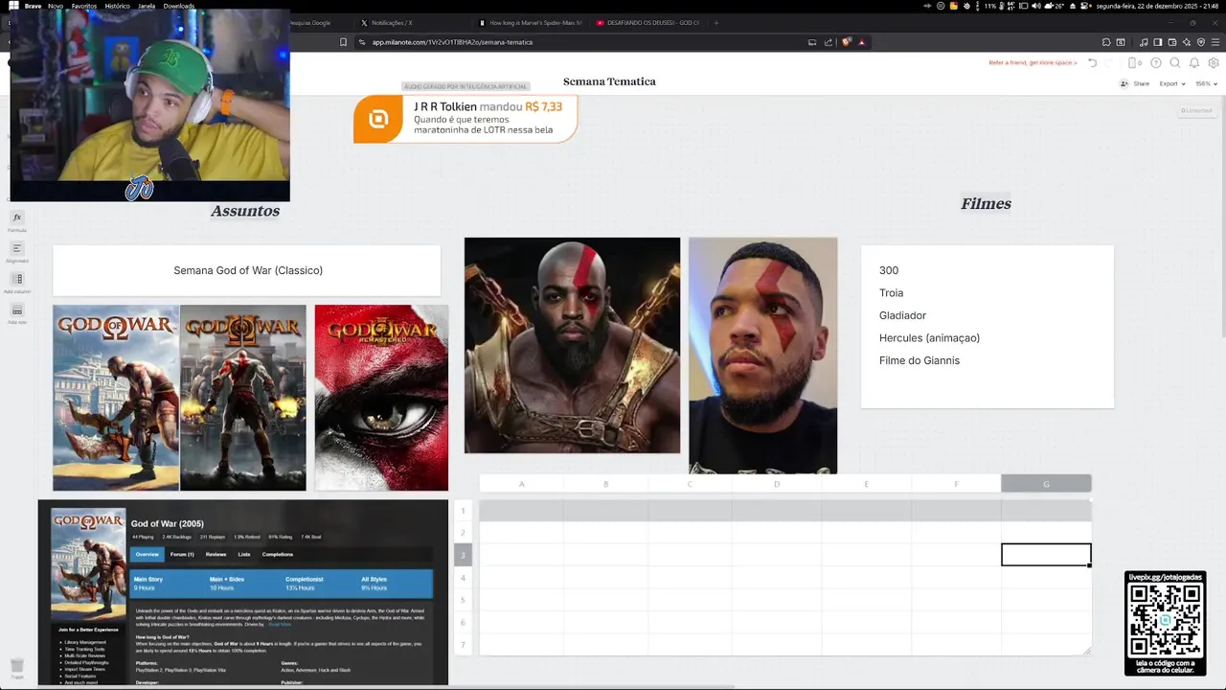Select the first God of War cover image
1226x690 pixels.
[116, 398]
